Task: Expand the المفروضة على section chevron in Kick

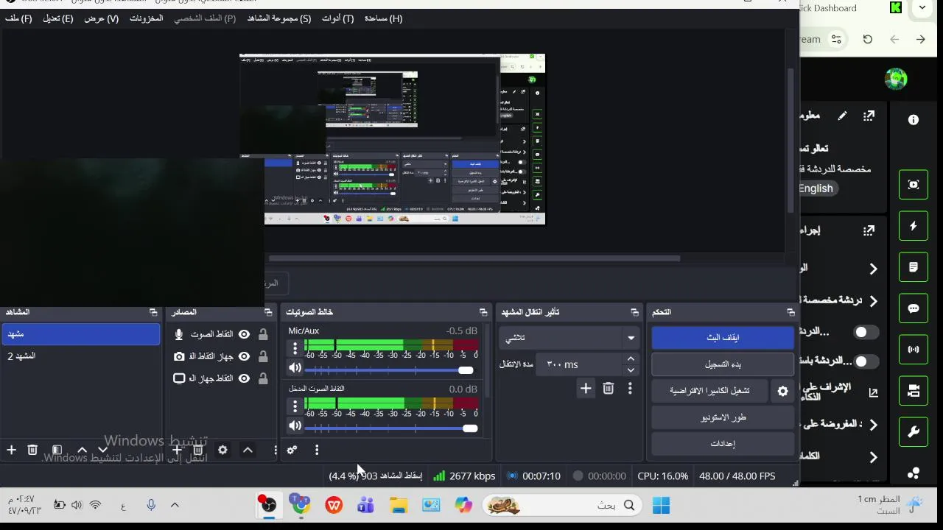Action: (874, 425)
